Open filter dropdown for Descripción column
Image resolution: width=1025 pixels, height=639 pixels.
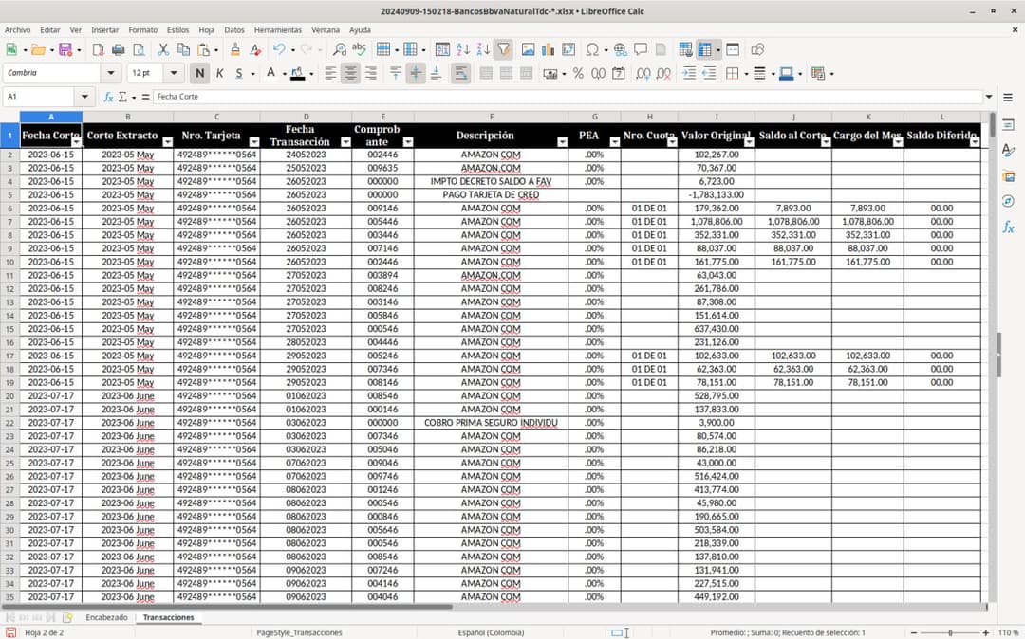pyautogui.click(x=562, y=142)
